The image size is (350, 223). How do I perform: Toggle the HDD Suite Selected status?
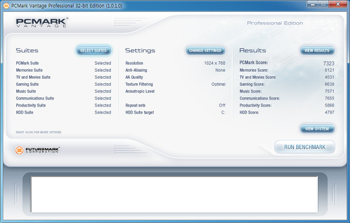click(x=103, y=112)
